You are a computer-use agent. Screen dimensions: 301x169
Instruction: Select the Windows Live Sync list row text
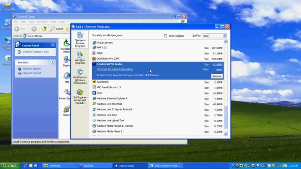[107, 115]
